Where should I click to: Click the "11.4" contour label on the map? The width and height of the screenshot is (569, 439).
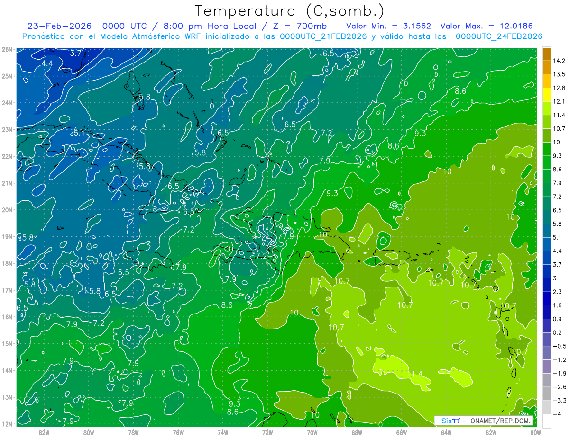pyautogui.click(x=415, y=374)
